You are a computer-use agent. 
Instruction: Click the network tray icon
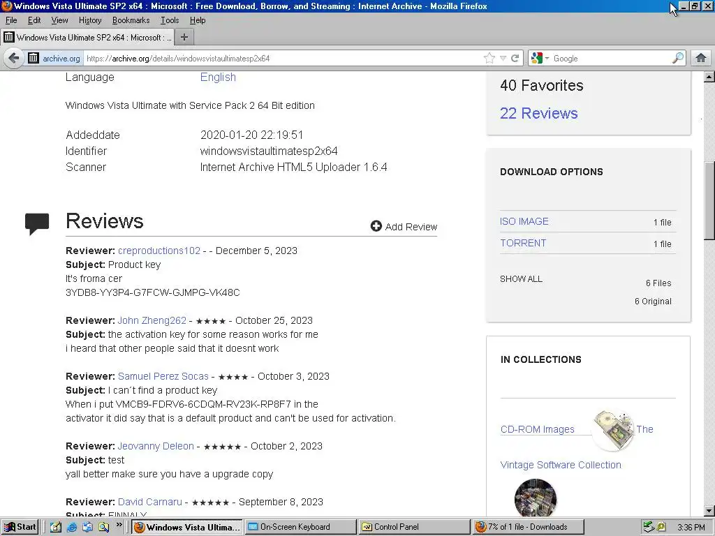click(x=649, y=527)
